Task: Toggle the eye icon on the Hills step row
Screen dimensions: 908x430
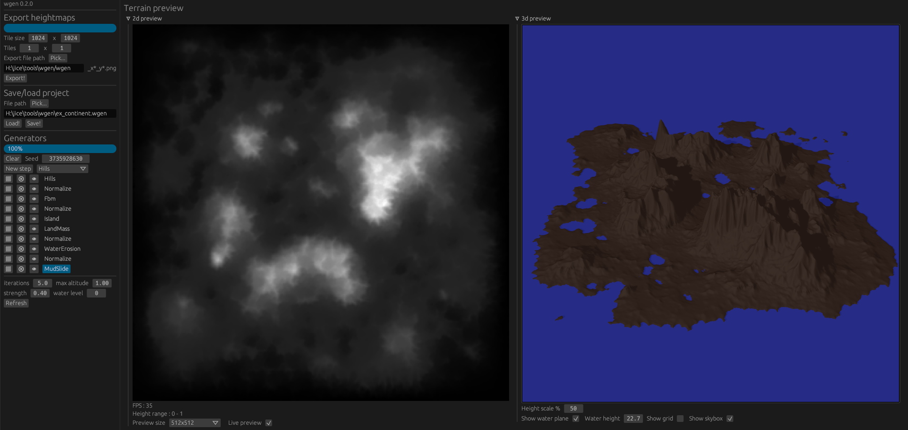Action: 34,179
